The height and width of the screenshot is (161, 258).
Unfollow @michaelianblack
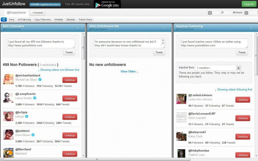pos(70,80)
